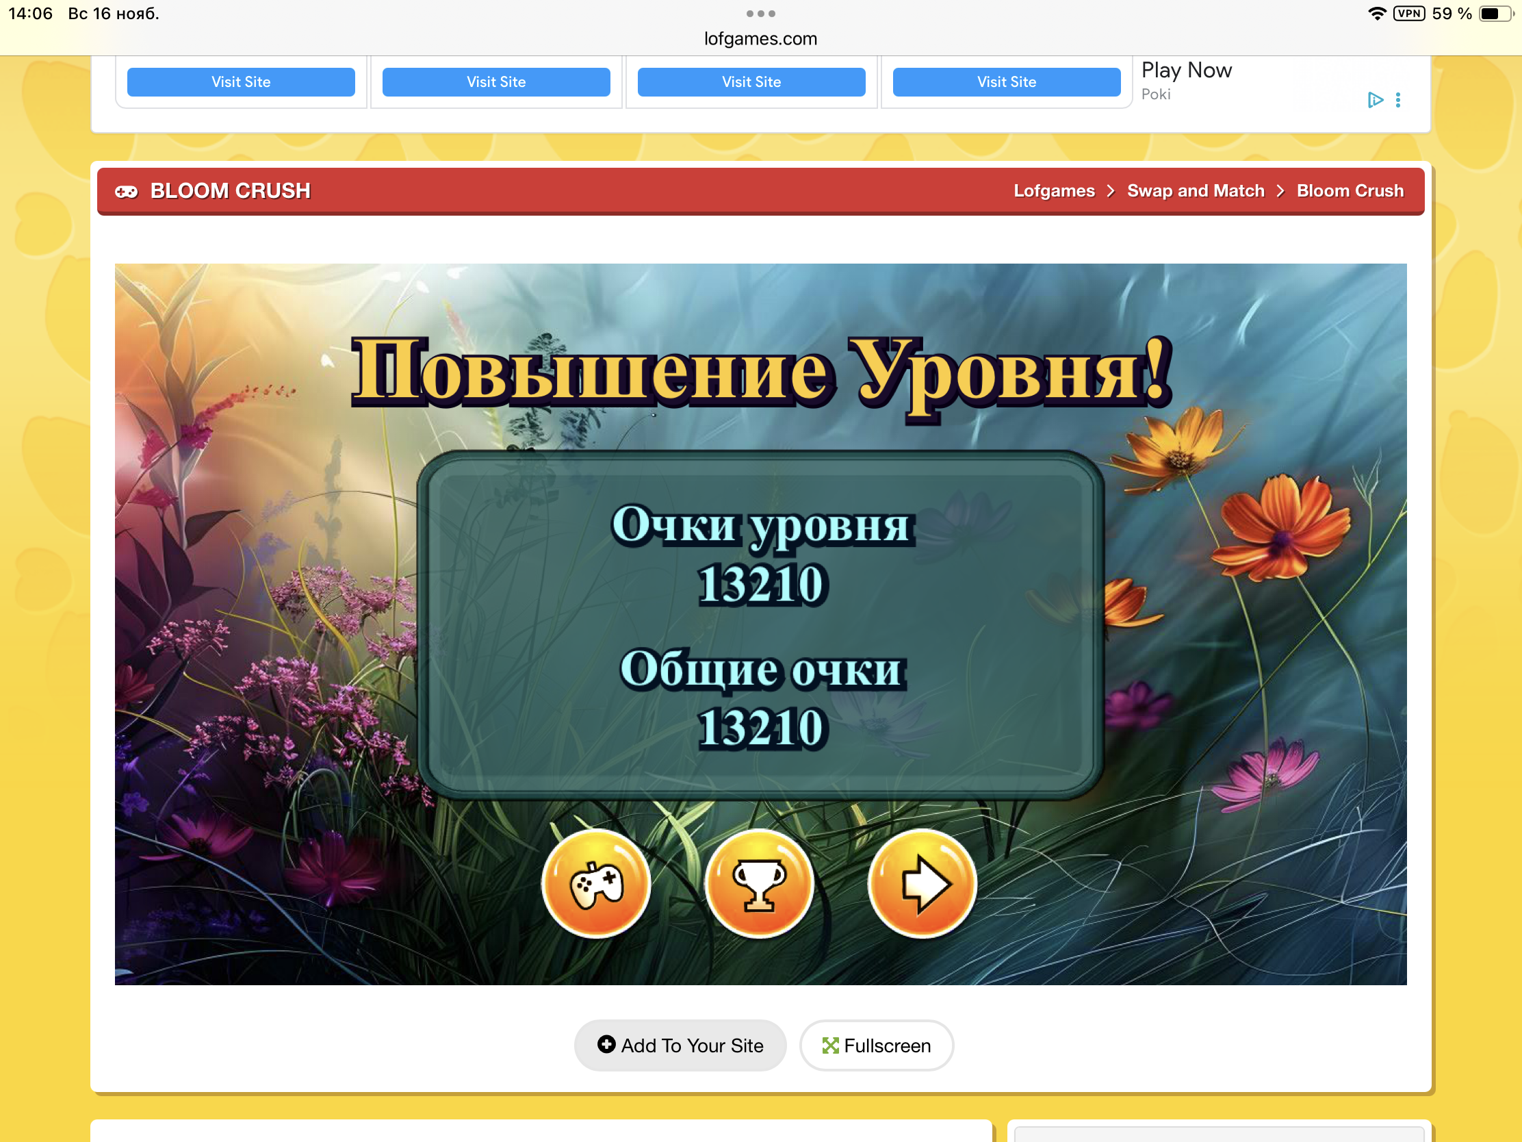This screenshot has height=1142, width=1522.
Task: Open the trophy leaderboard button
Action: pos(759,883)
